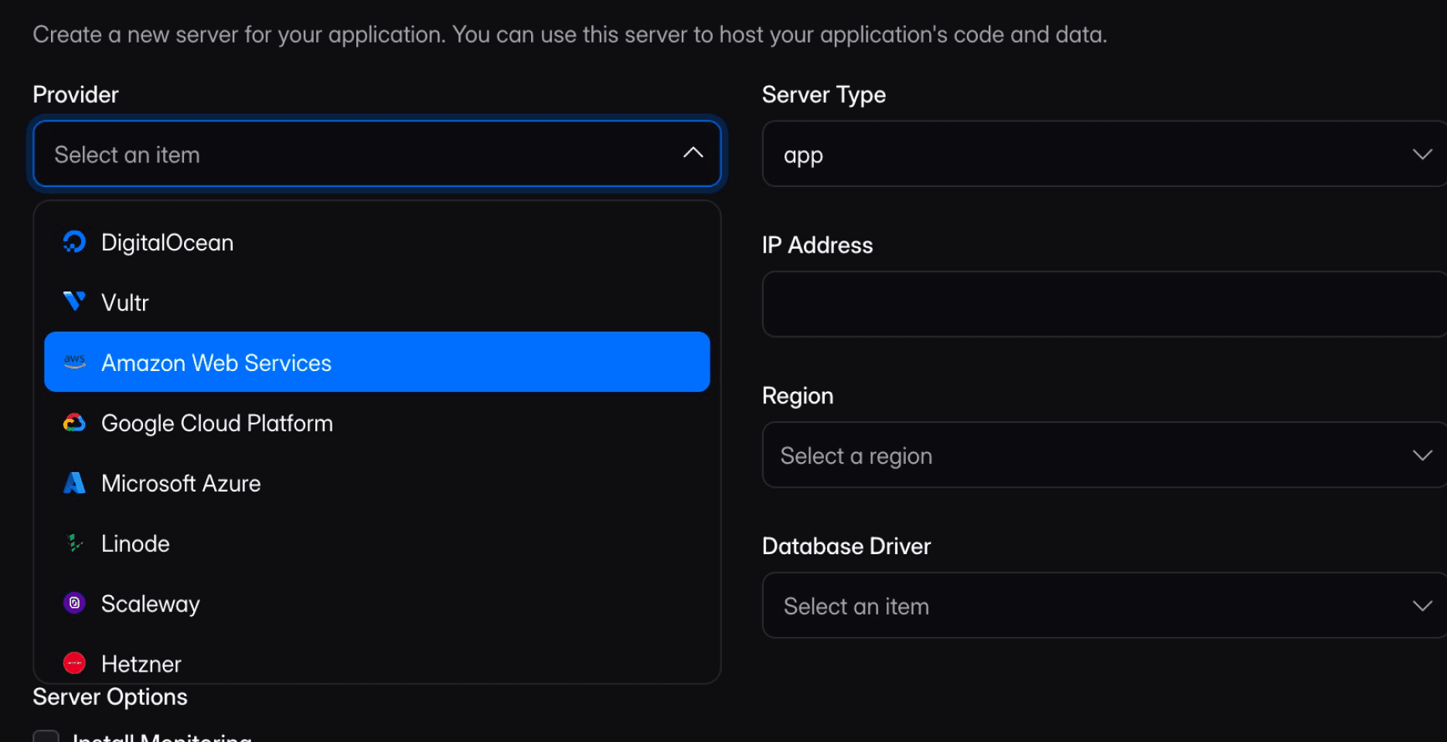This screenshot has height=742, width=1447.
Task: Collapse the Provider dropdown chevron
Action: [693, 153]
